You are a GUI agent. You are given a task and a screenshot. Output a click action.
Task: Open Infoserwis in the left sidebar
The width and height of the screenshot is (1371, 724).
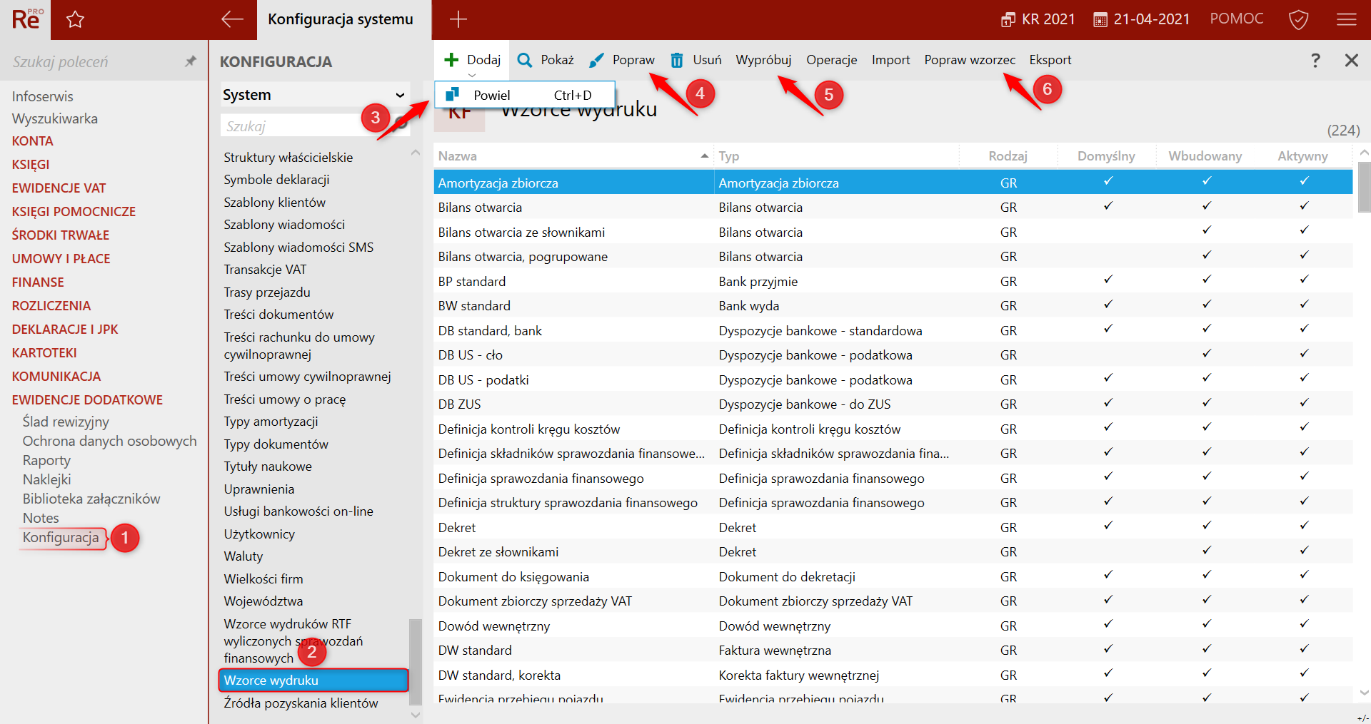click(x=42, y=96)
